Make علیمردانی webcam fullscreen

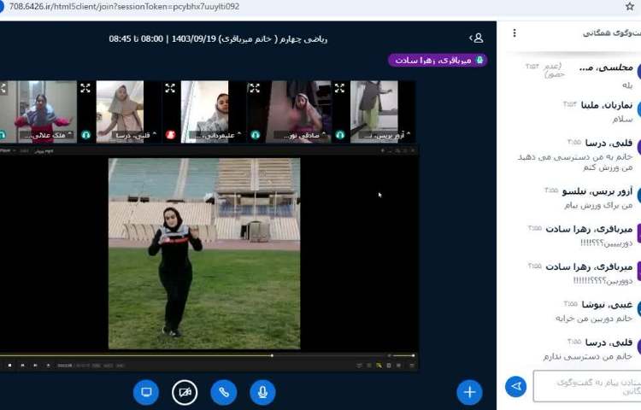coord(170,88)
